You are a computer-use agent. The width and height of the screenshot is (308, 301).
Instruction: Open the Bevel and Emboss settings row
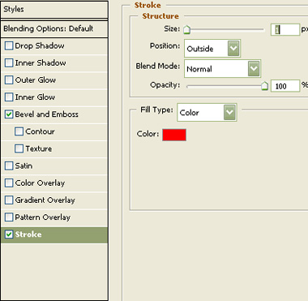[x=54, y=114]
